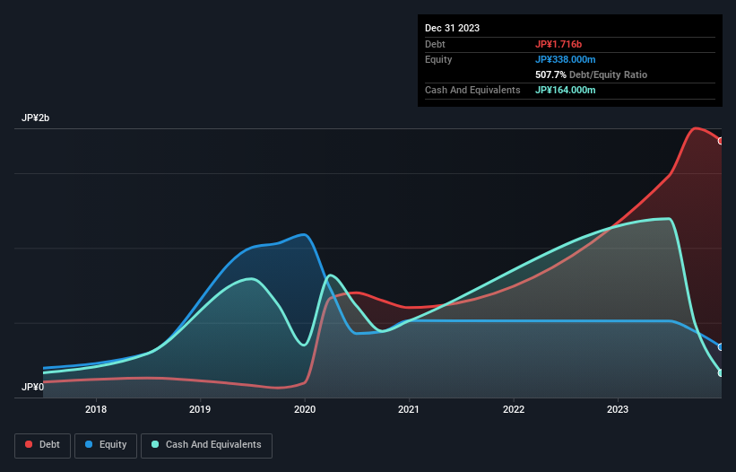Select the teal Cash endpoint marker on chart

(x=721, y=373)
